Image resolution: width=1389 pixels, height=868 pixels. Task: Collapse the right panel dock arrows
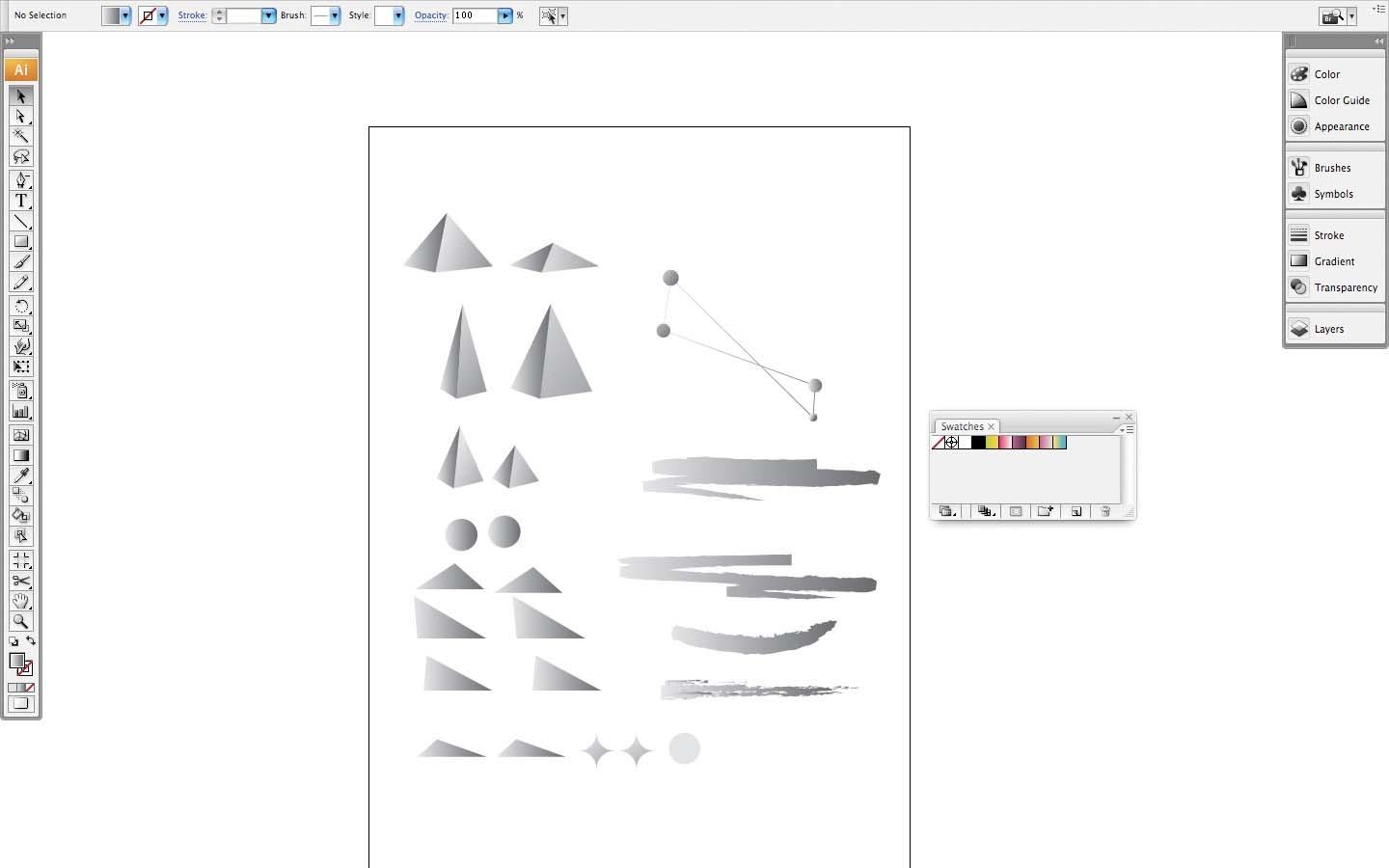click(x=1378, y=41)
